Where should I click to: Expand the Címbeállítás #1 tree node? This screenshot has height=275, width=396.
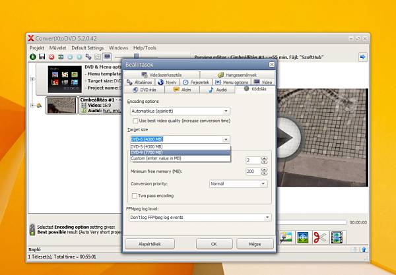pyautogui.click(x=32, y=106)
